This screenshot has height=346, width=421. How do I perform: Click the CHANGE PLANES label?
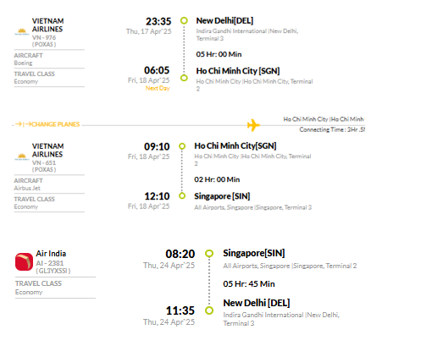[x=56, y=124]
